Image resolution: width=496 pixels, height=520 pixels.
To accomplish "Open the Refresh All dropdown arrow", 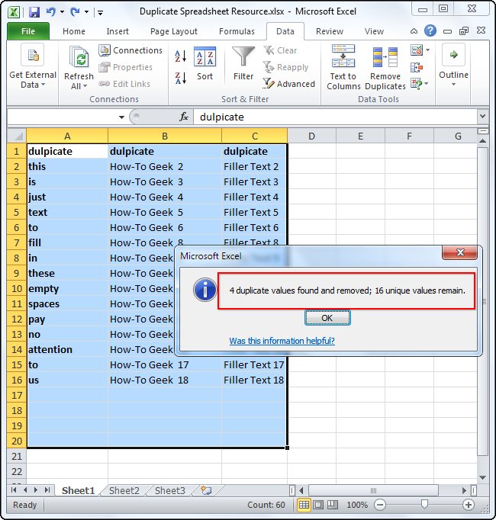I will [85, 86].
